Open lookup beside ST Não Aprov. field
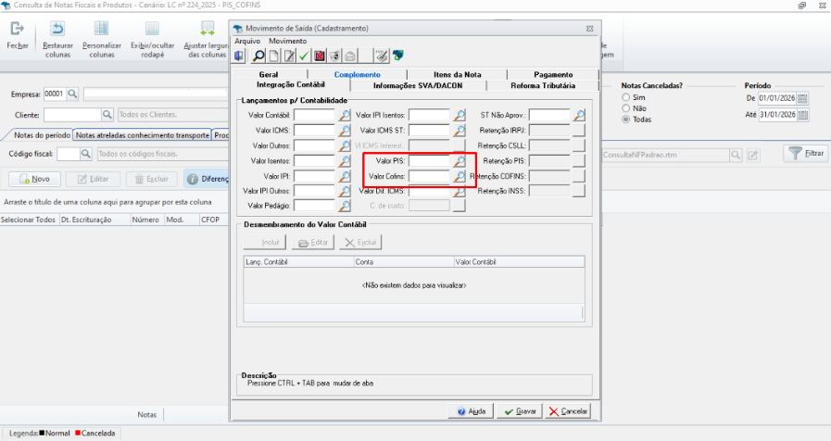Viewport: 831px width, 441px height. (579, 115)
